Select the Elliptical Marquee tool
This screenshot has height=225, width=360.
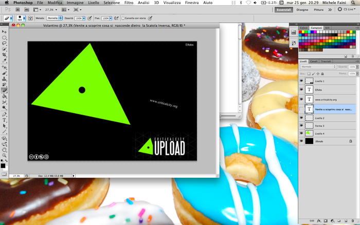click(x=4, y=38)
